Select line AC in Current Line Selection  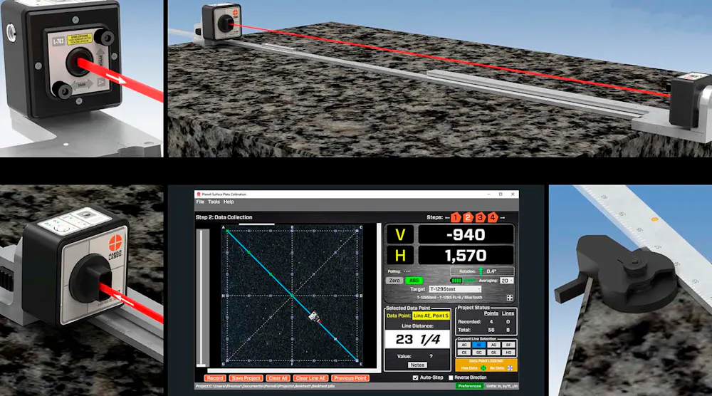[464, 345]
